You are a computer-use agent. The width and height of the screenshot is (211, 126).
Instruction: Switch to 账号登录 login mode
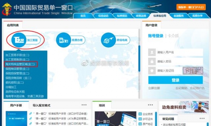point(155,36)
